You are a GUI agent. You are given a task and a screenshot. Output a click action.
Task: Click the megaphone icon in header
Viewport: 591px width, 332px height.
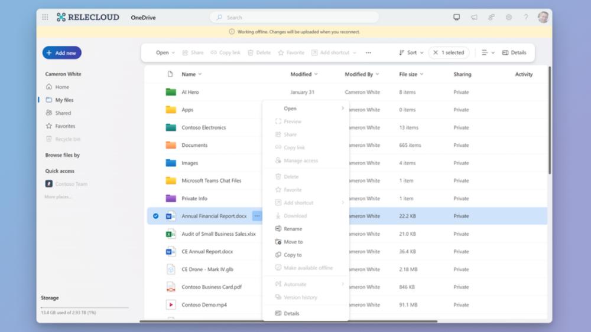474,17
